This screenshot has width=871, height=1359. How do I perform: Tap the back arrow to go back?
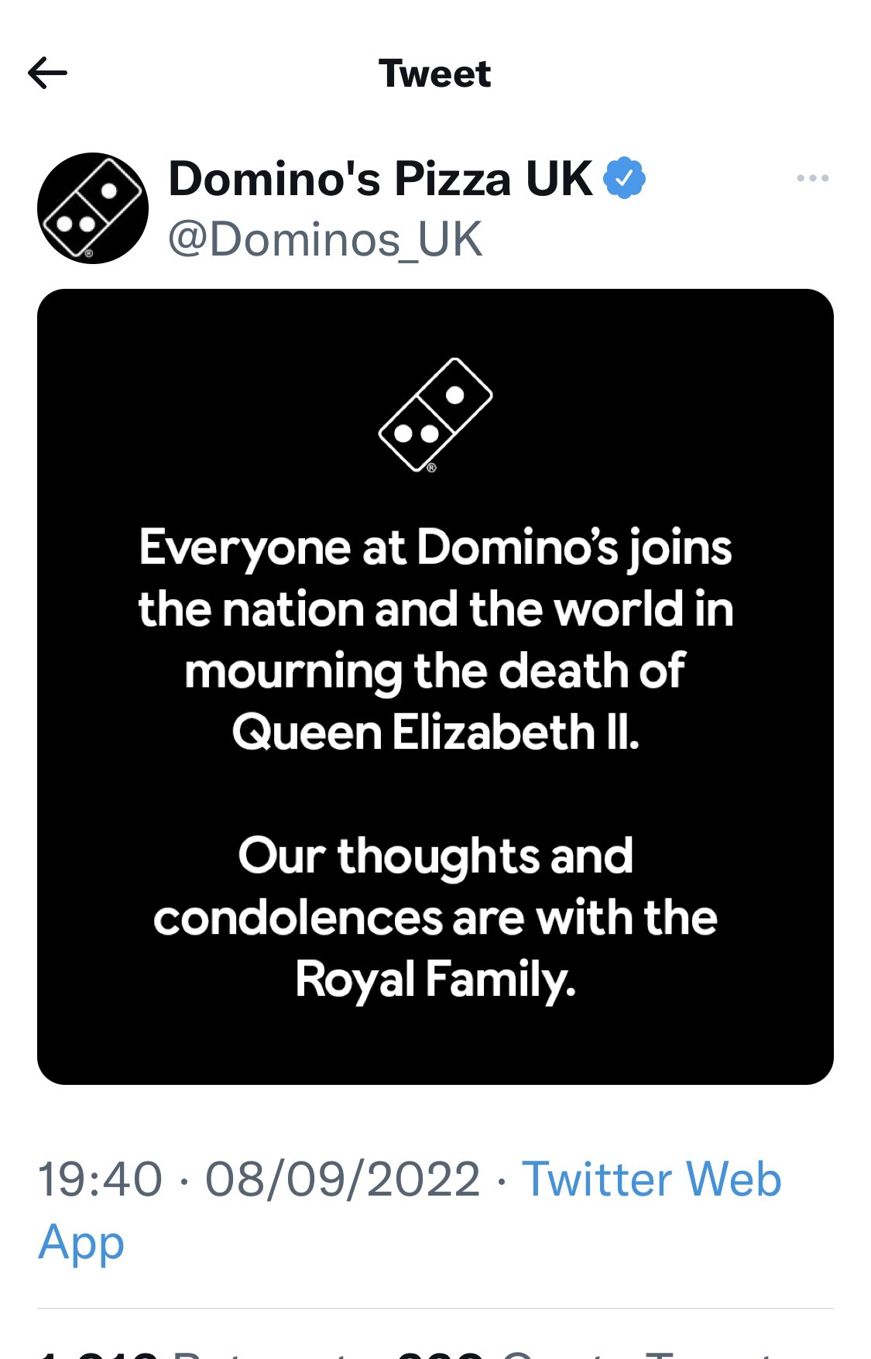click(x=48, y=74)
